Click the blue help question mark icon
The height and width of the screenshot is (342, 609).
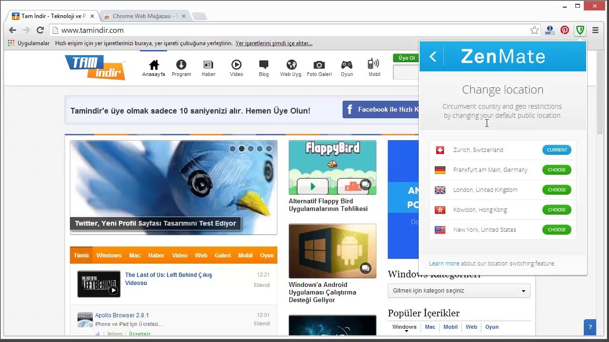click(590, 327)
